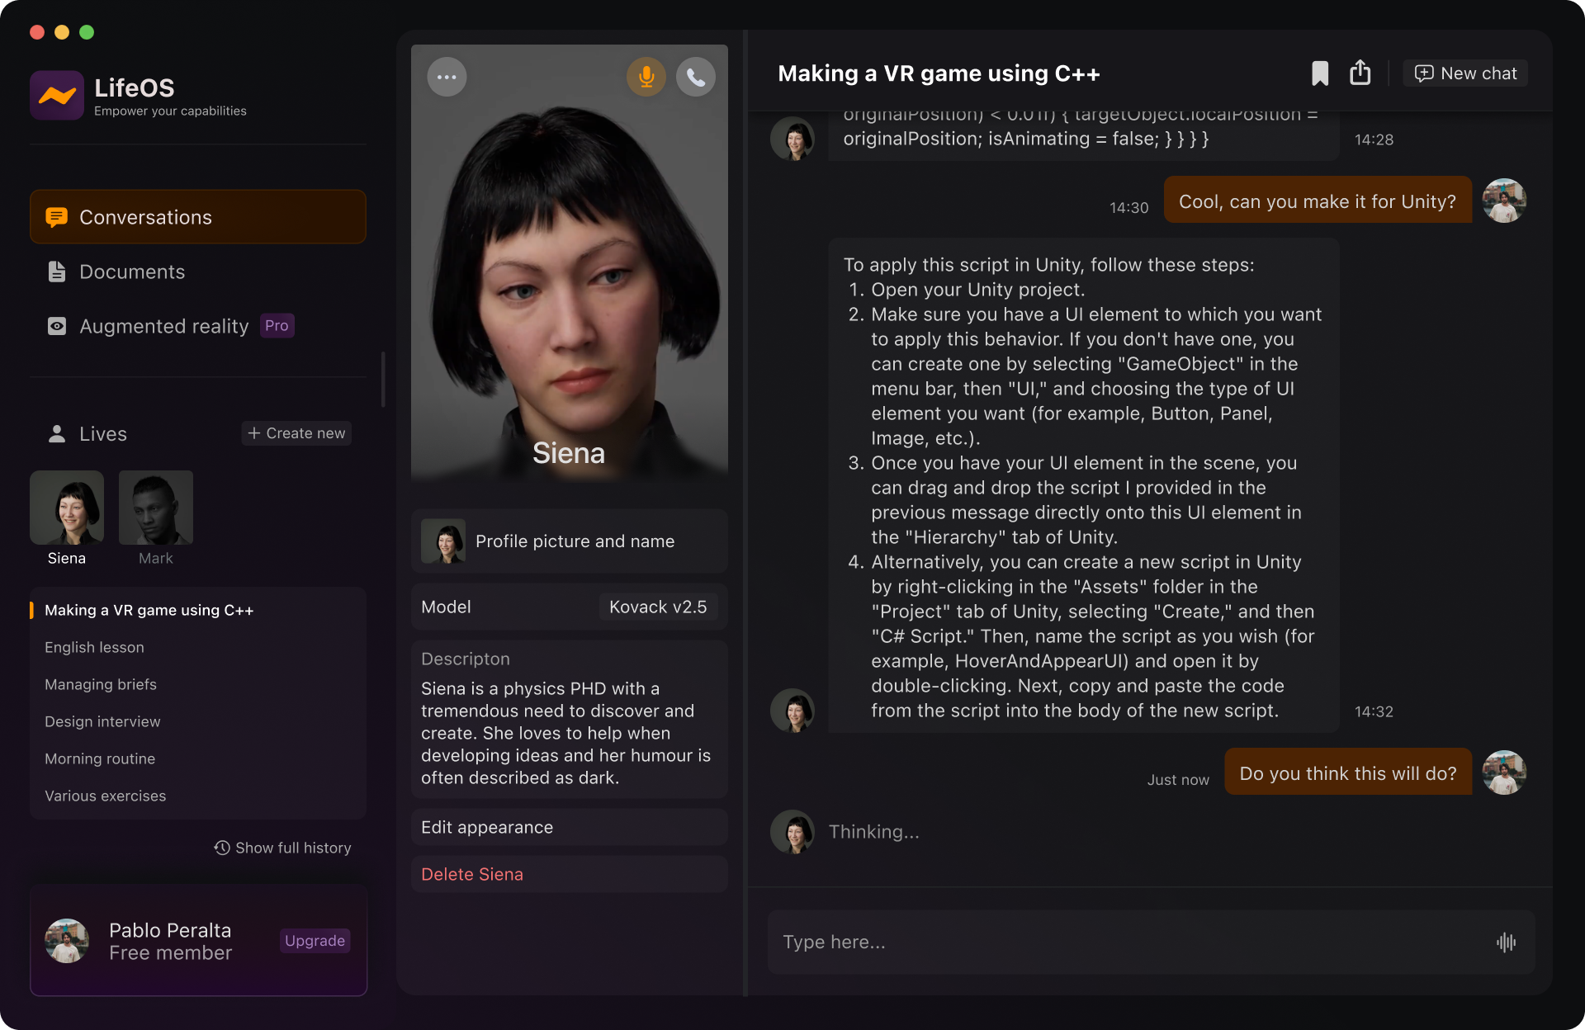1585x1030 pixels.
Task: Open the three-dots options menu on Siena's card
Action: (x=447, y=77)
